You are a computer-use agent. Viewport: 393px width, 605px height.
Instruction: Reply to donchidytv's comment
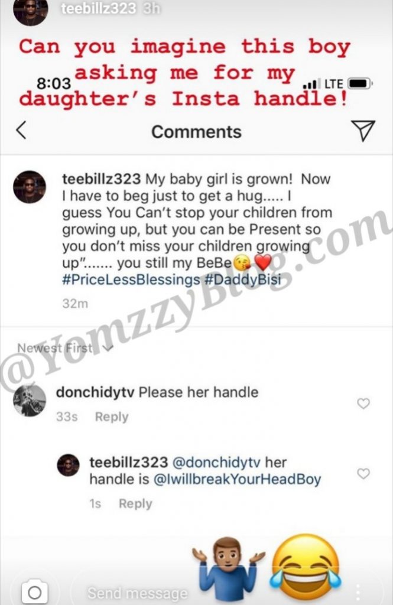pos(111,417)
